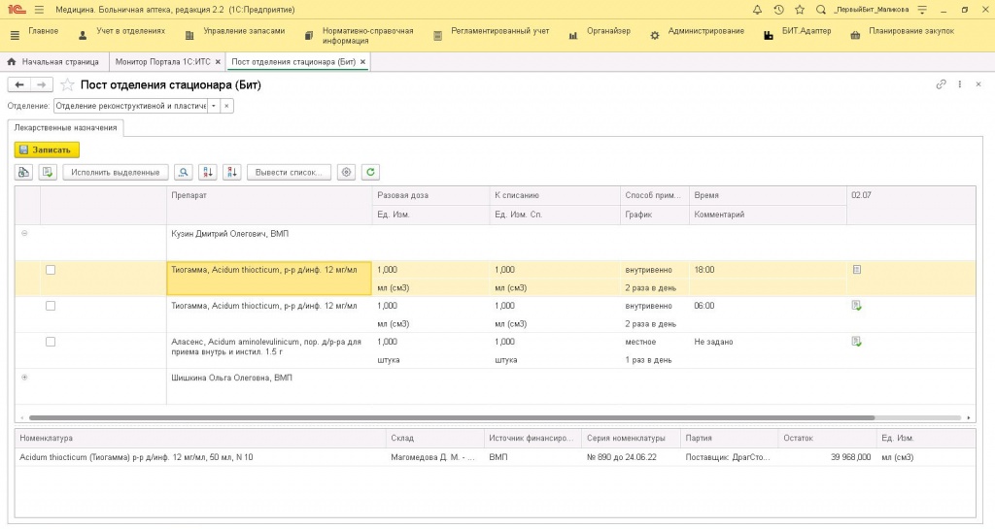Clear the Отделение field

(227, 106)
